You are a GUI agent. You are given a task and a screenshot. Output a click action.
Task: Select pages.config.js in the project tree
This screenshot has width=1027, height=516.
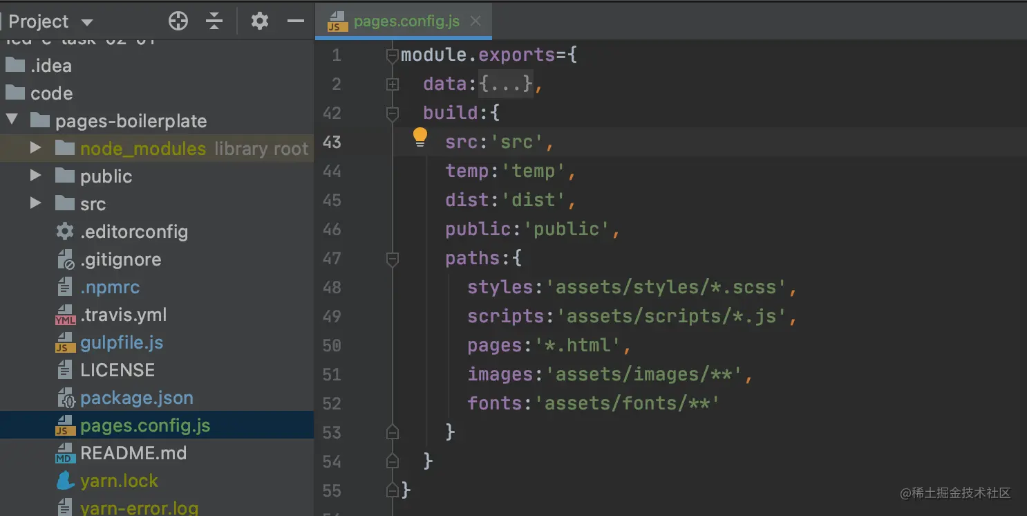pyautogui.click(x=157, y=425)
